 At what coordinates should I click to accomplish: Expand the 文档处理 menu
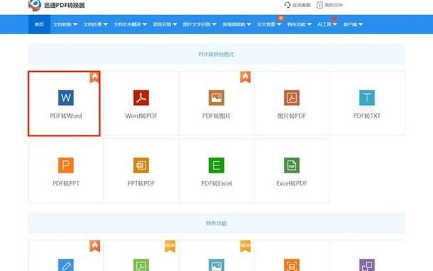coord(96,24)
